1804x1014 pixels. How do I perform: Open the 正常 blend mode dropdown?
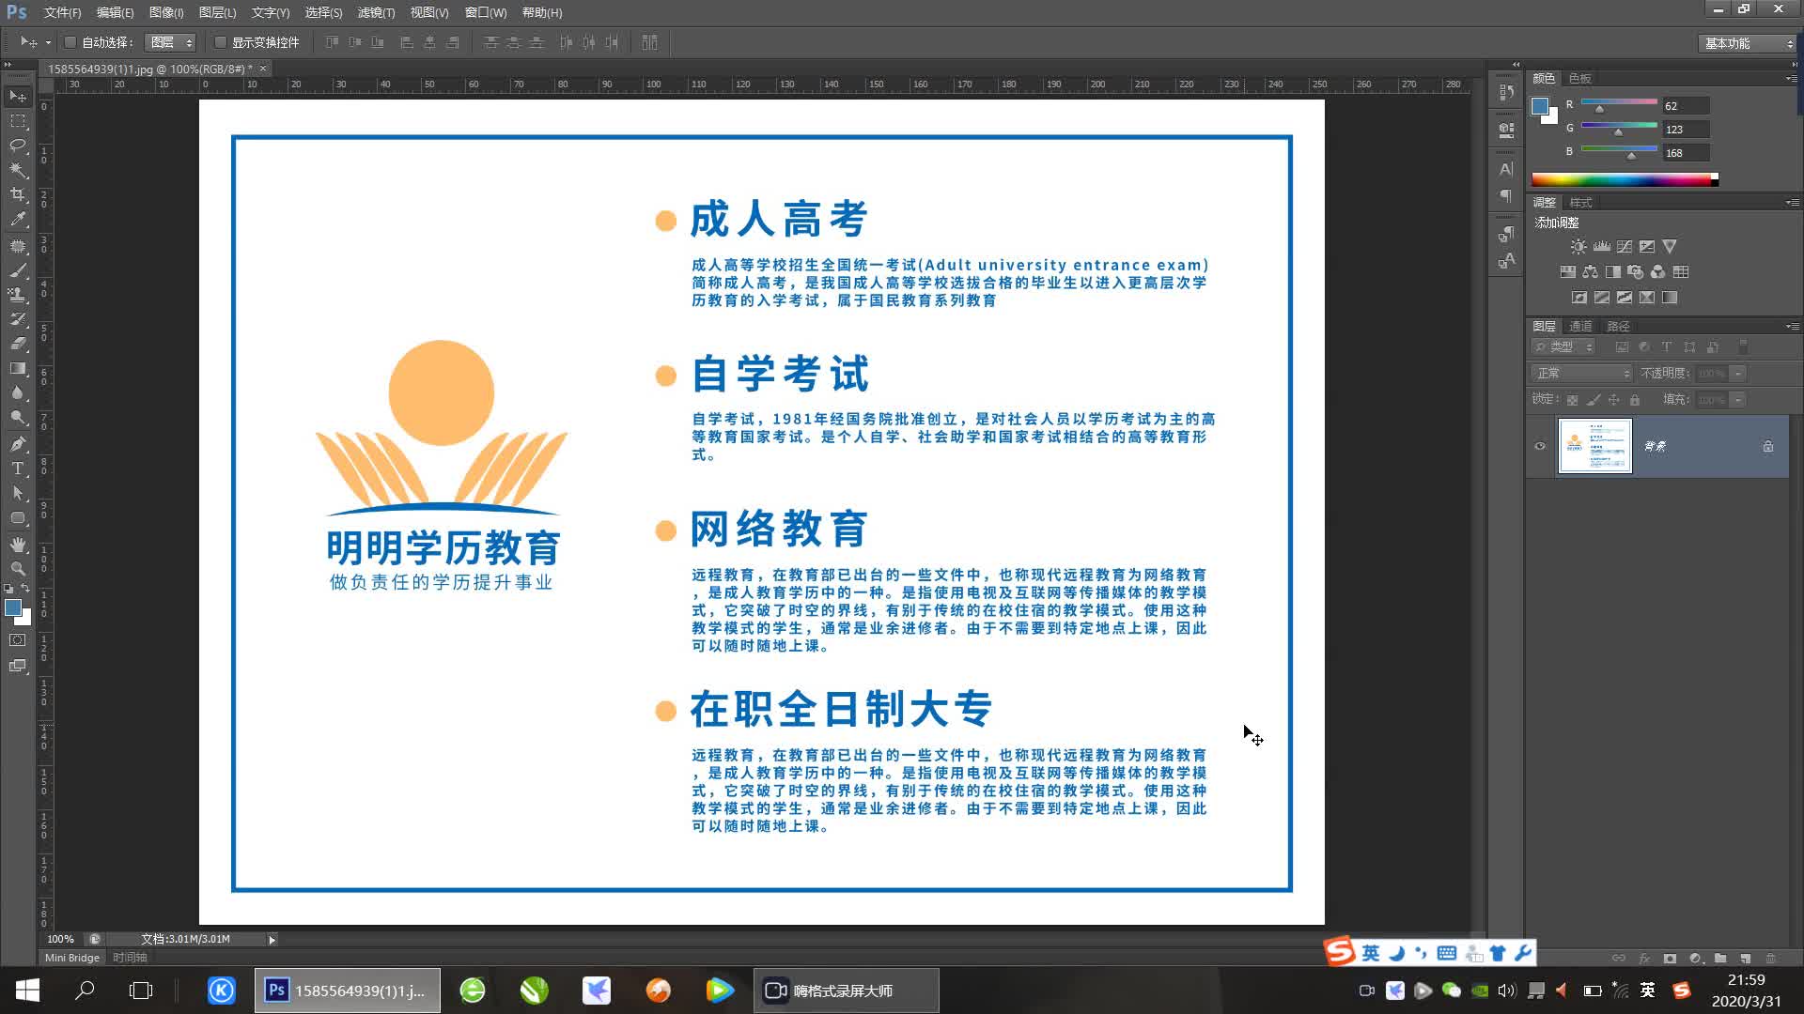coord(1582,373)
